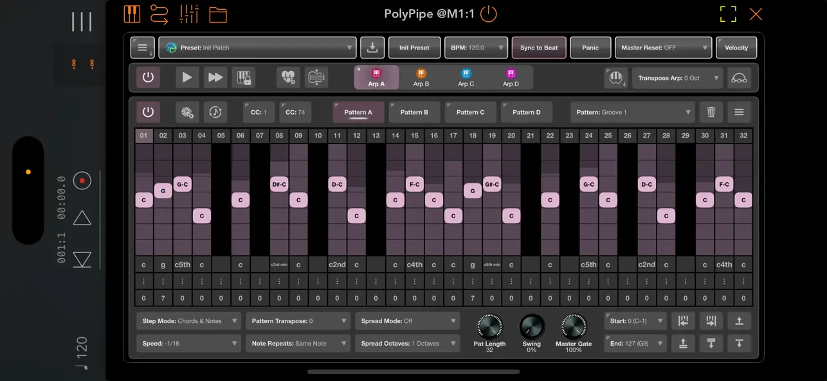The width and height of the screenshot is (827, 381).
Task: Click the mixer faders icon in top bar
Action: coord(189,14)
